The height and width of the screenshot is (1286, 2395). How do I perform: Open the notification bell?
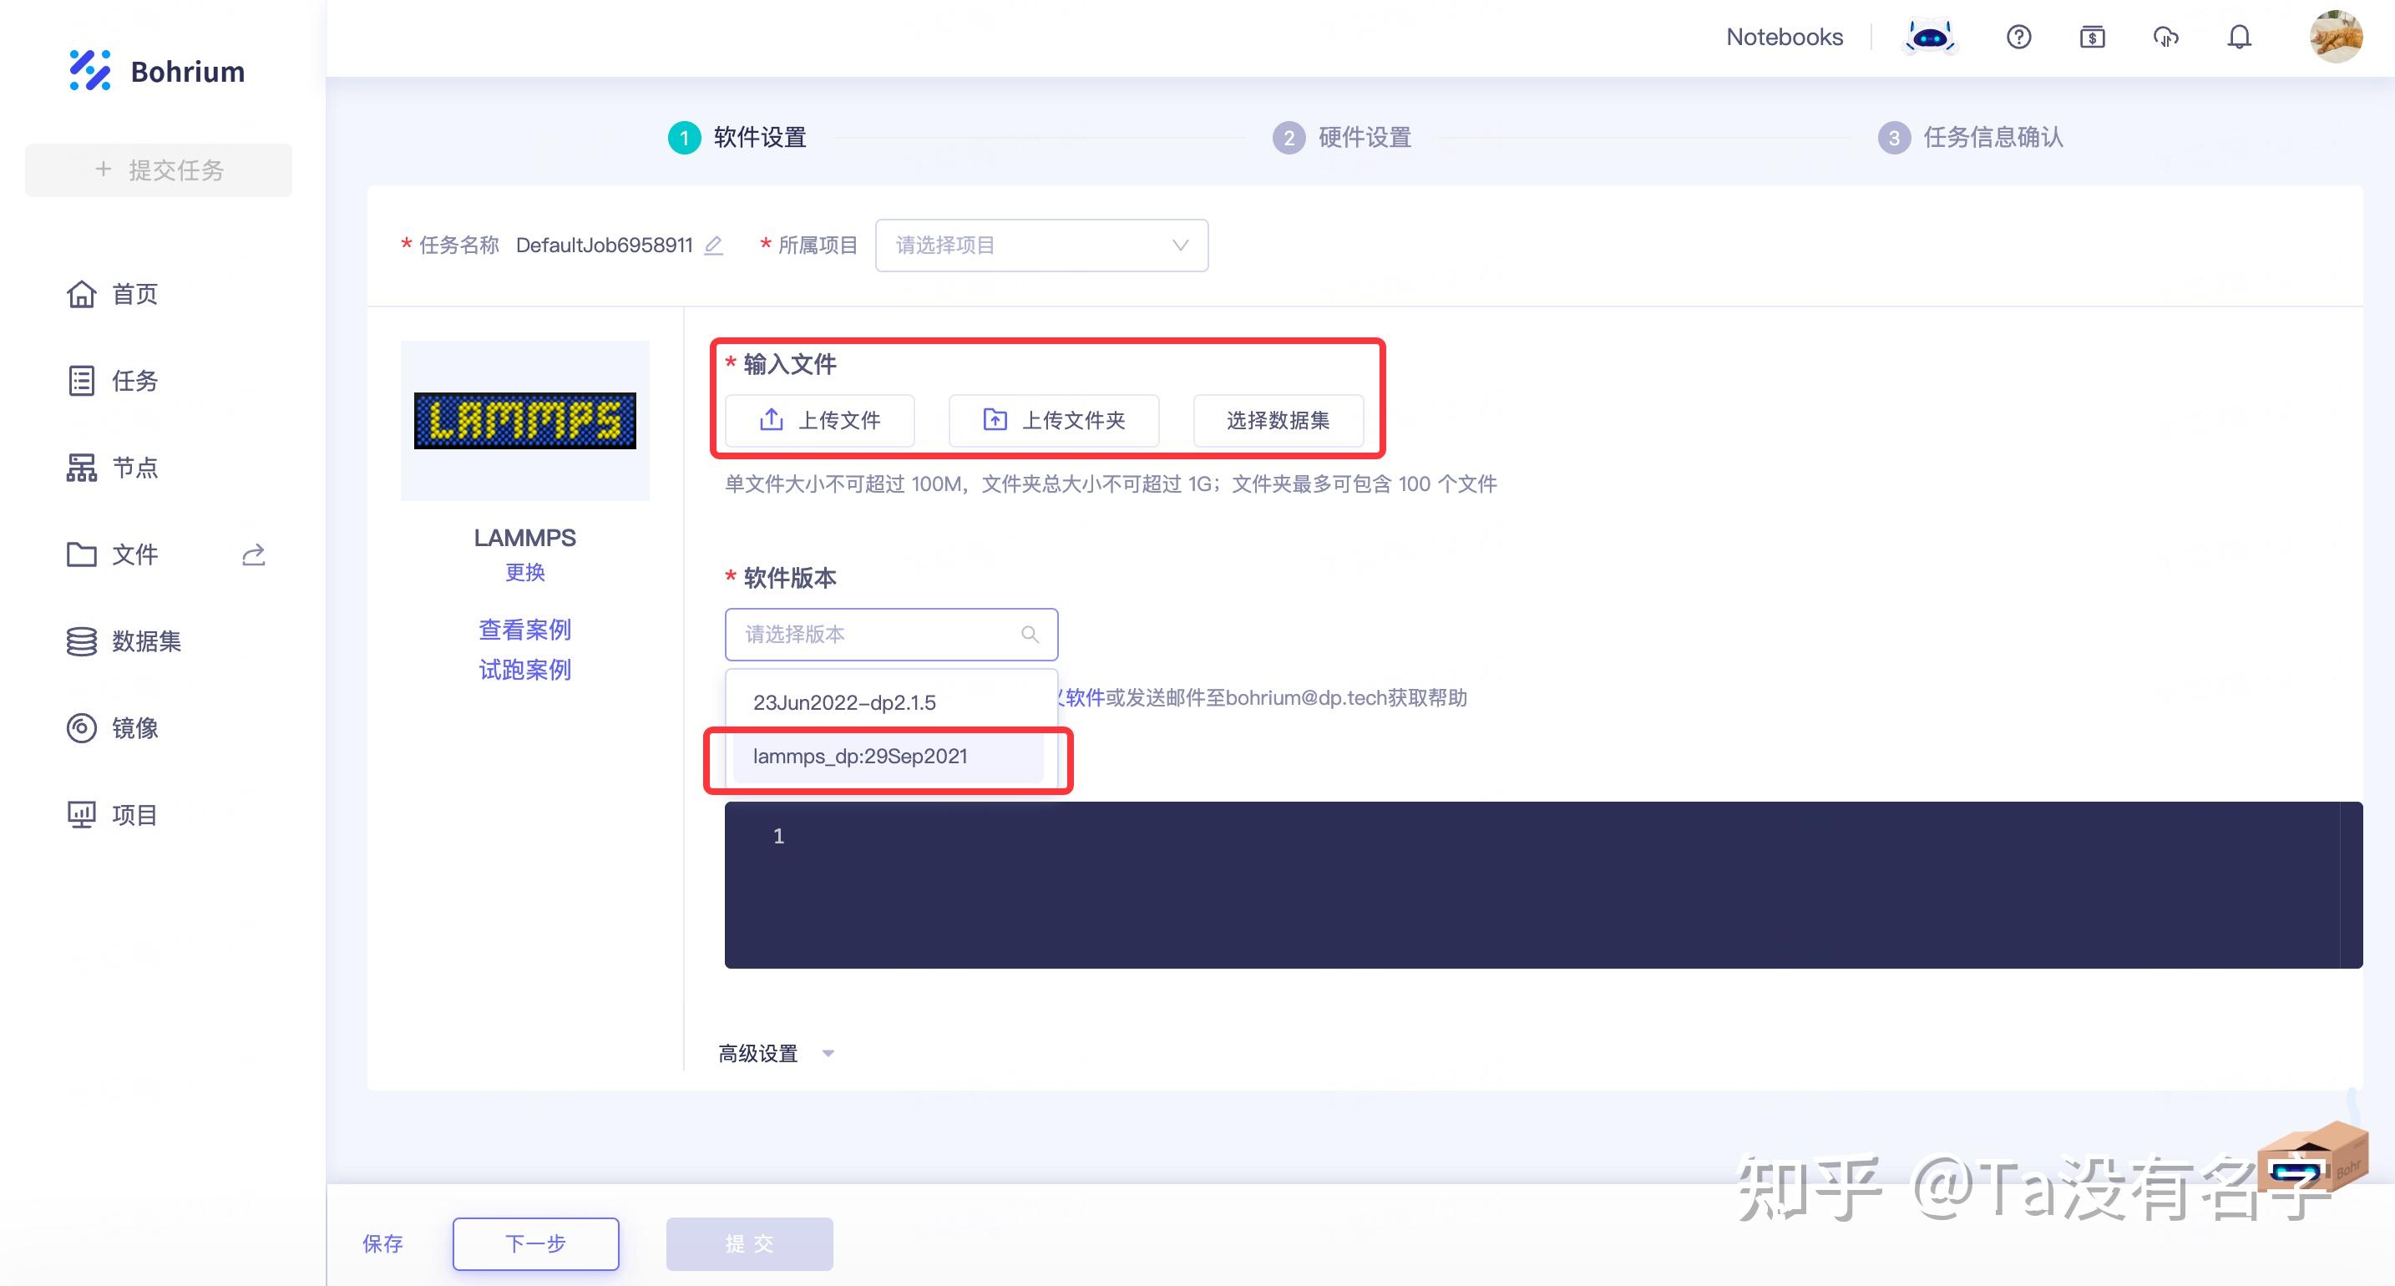[x=2240, y=36]
